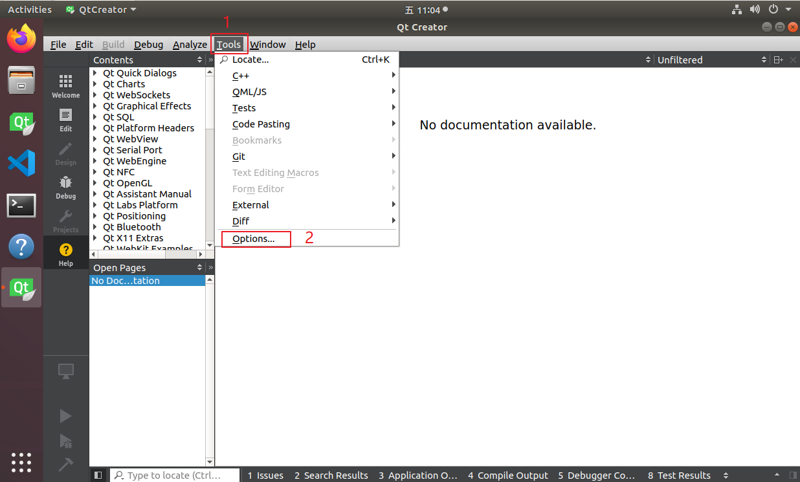
Task: Open the 1 Issues output pane
Action: (x=265, y=476)
